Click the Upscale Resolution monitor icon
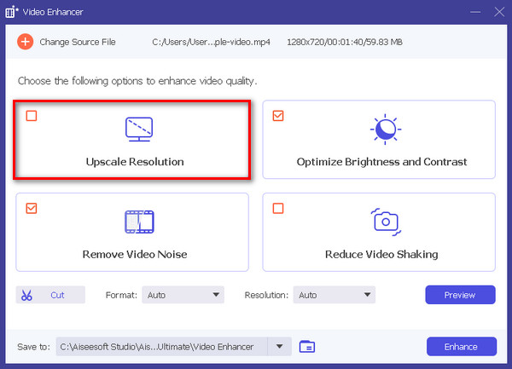 [139, 129]
